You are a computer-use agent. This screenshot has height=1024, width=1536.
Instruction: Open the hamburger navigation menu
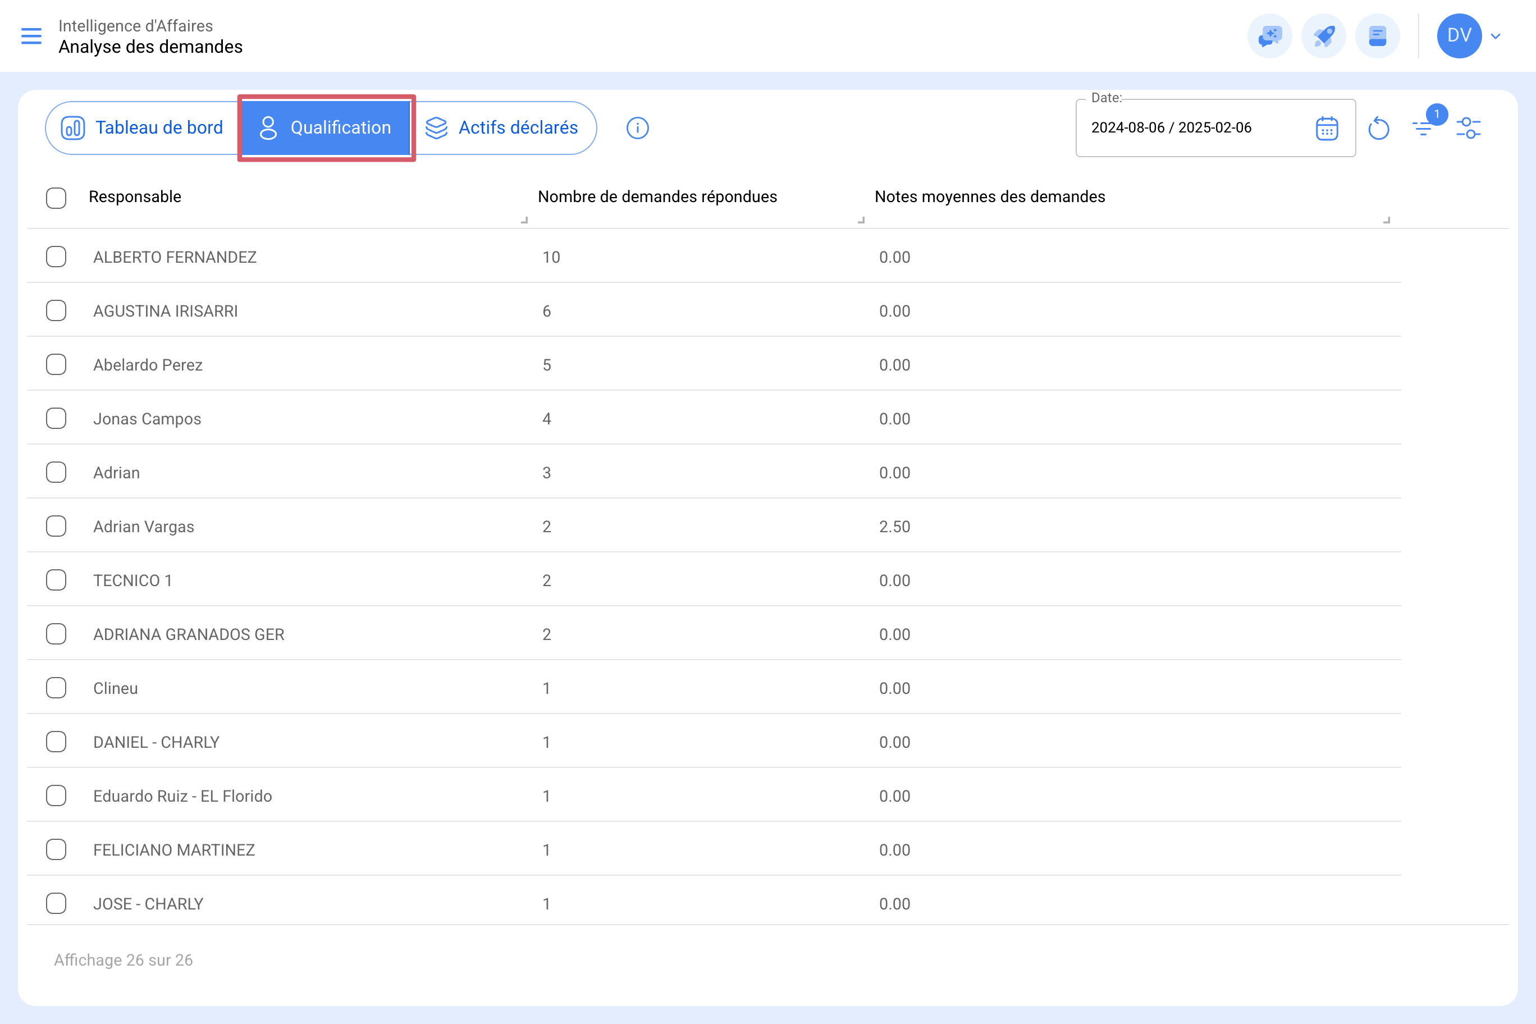click(31, 36)
